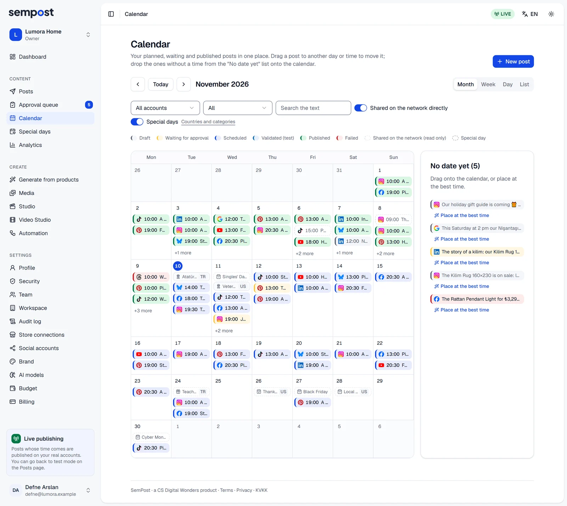This screenshot has width=567, height=506.
Task: Show +1 more posts on November 3
Action: point(183,253)
